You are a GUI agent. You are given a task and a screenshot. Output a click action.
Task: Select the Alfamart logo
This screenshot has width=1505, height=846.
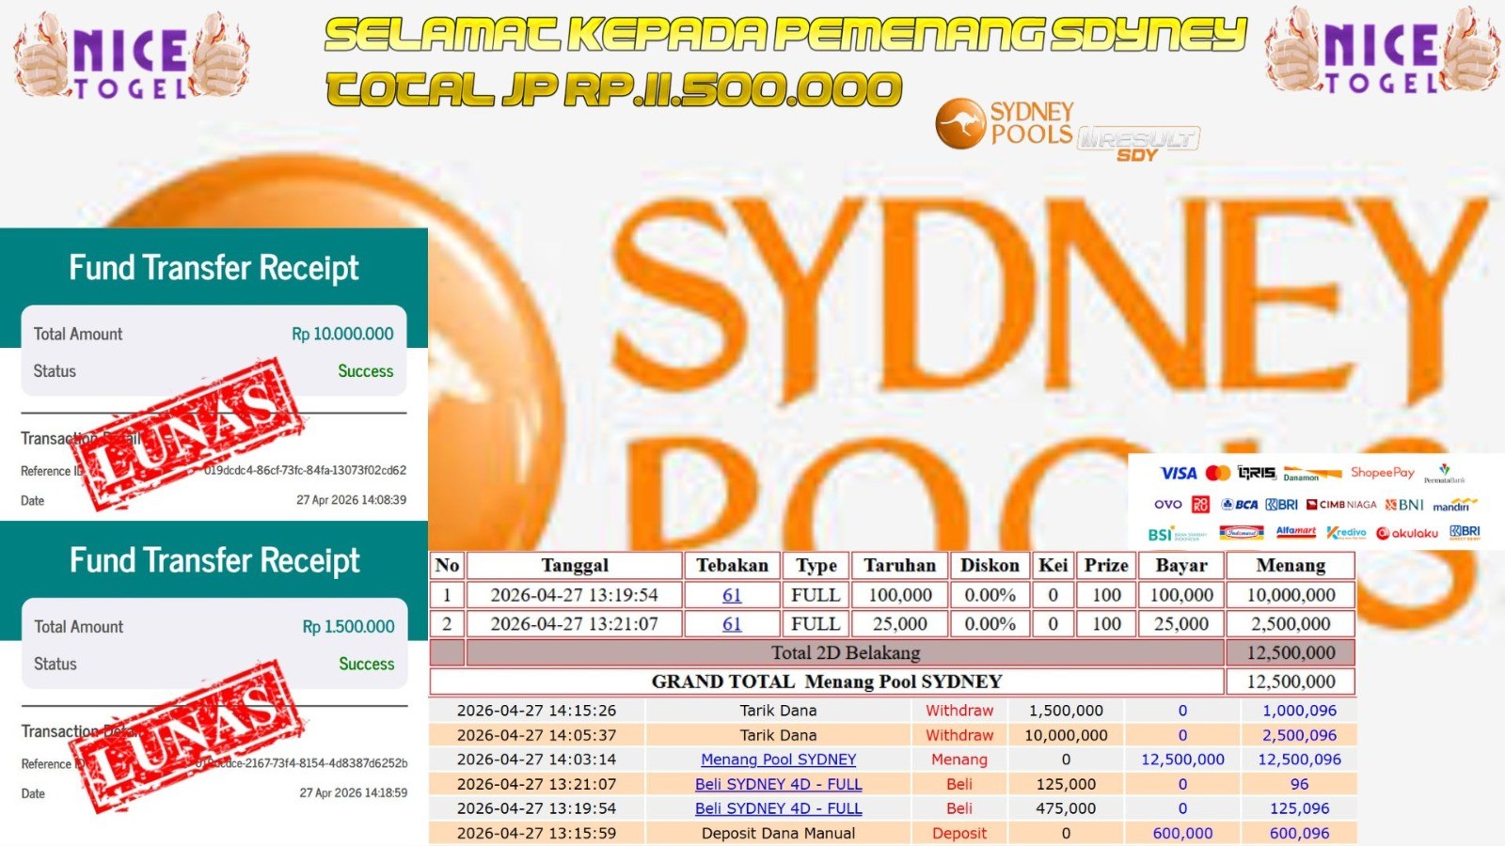point(1295,532)
